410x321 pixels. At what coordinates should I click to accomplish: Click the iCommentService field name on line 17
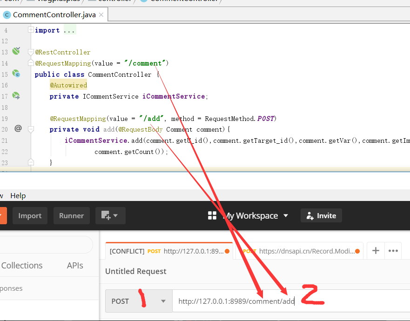[x=174, y=96]
